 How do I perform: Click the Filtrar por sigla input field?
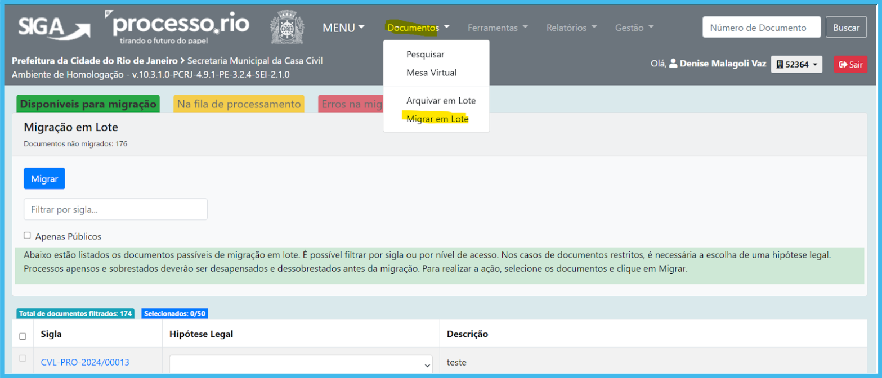115,209
